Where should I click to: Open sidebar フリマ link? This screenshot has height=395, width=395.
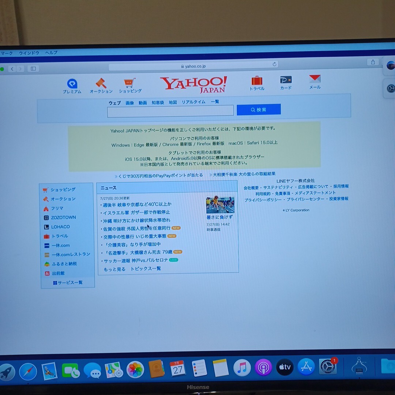click(57, 208)
